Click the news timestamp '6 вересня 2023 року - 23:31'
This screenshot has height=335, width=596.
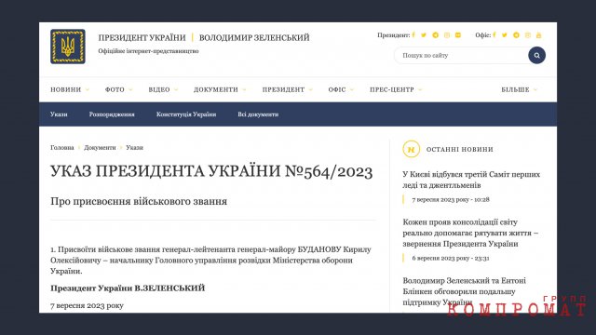pyautogui.click(x=451, y=258)
